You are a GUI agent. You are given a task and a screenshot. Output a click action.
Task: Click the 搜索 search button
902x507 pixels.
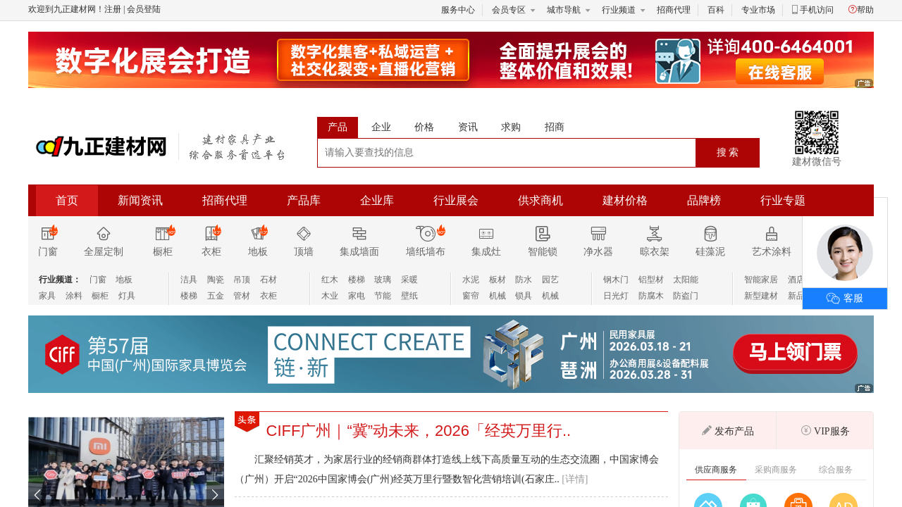point(727,153)
